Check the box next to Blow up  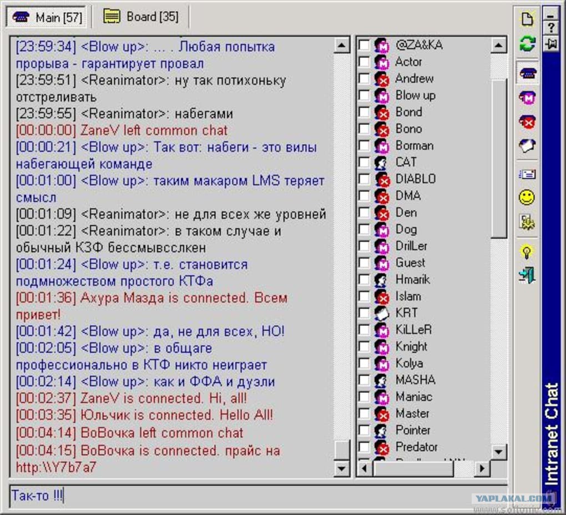[x=364, y=95]
